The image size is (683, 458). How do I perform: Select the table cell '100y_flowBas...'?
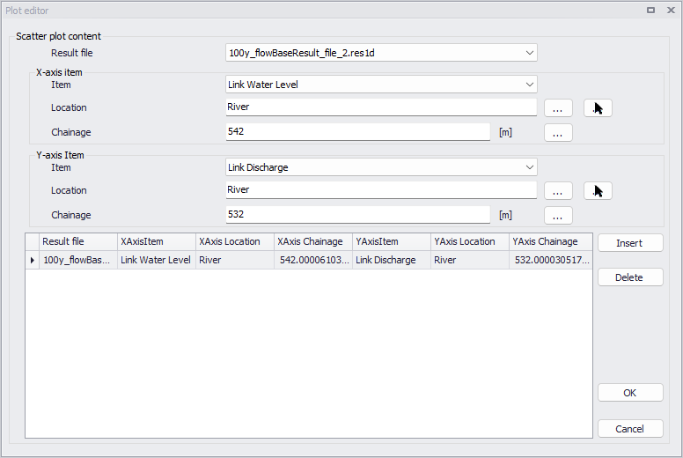point(78,260)
